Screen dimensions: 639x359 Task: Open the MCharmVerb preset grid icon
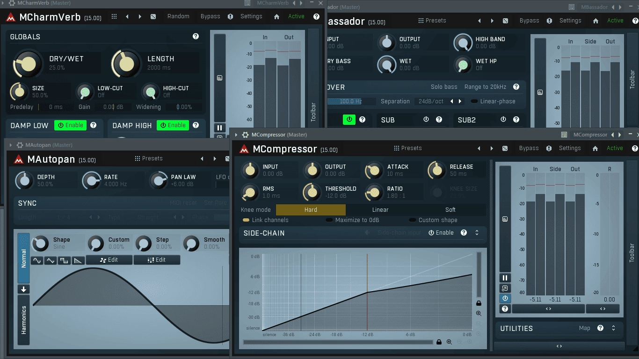[x=114, y=16]
